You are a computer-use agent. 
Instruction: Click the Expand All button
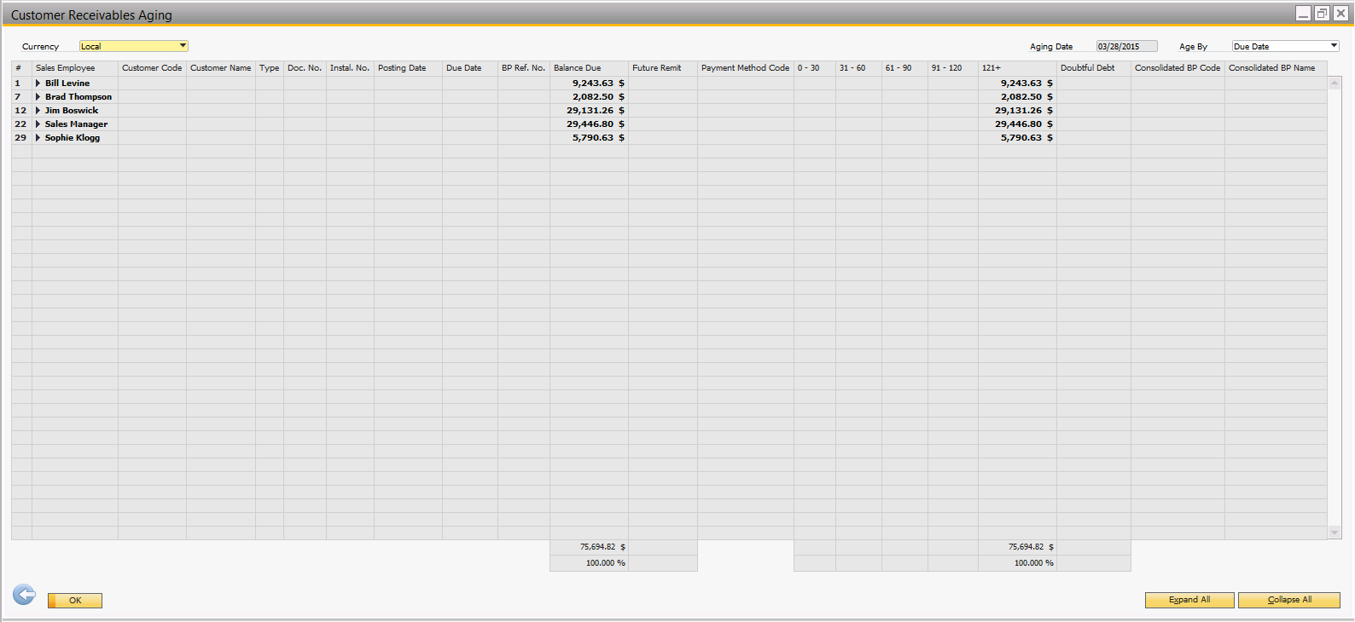(x=1189, y=600)
